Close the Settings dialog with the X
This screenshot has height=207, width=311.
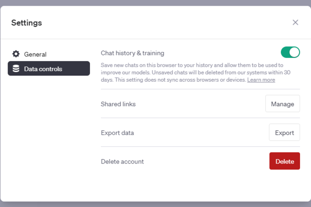pyautogui.click(x=295, y=22)
